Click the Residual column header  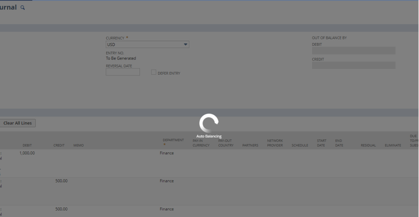click(x=368, y=145)
